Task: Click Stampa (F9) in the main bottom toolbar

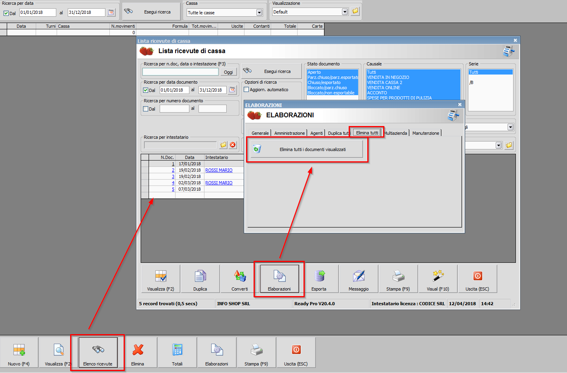Action: tap(256, 352)
